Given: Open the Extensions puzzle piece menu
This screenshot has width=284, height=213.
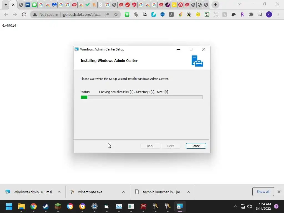Looking at the screenshot, I should [x=251, y=14].
